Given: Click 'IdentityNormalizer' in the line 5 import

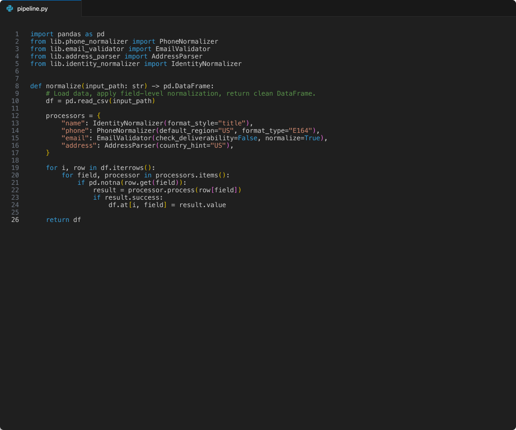Looking at the screenshot, I should [206, 64].
